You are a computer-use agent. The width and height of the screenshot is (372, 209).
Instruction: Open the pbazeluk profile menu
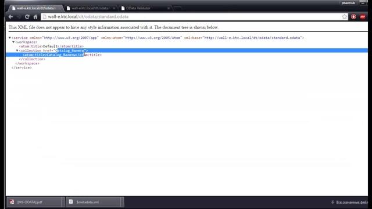[348, 3]
